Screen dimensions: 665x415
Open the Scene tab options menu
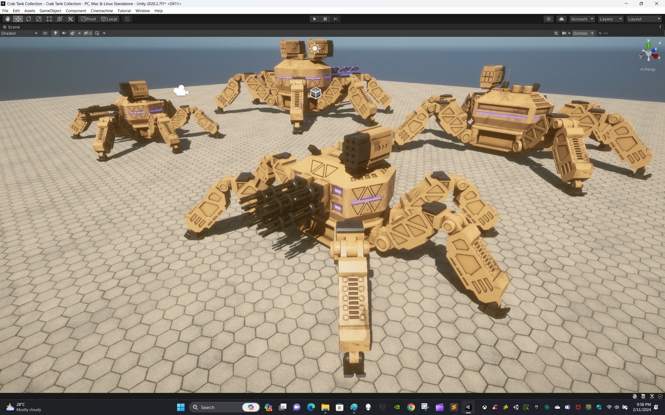tap(660, 27)
